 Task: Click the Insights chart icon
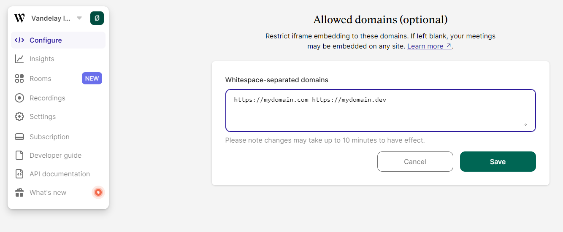(x=19, y=59)
